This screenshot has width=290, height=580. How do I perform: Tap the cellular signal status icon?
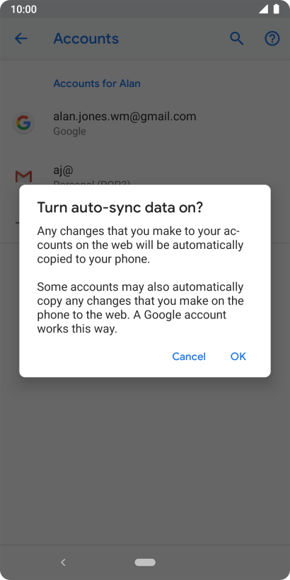[x=263, y=9]
